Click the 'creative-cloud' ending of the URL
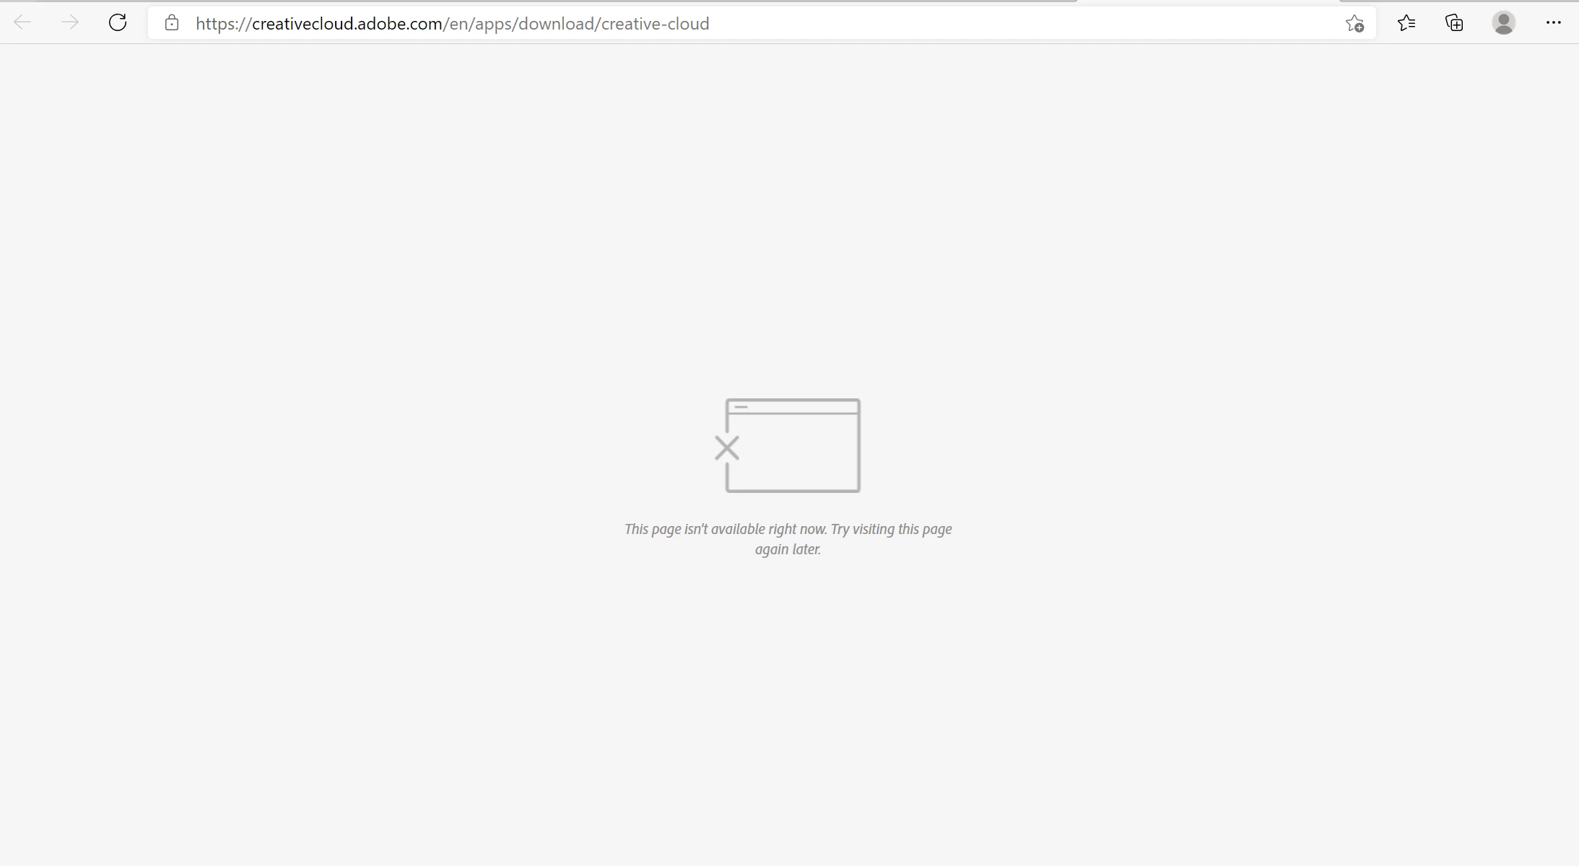Viewport: 1579px width, 866px height. click(655, 24)
